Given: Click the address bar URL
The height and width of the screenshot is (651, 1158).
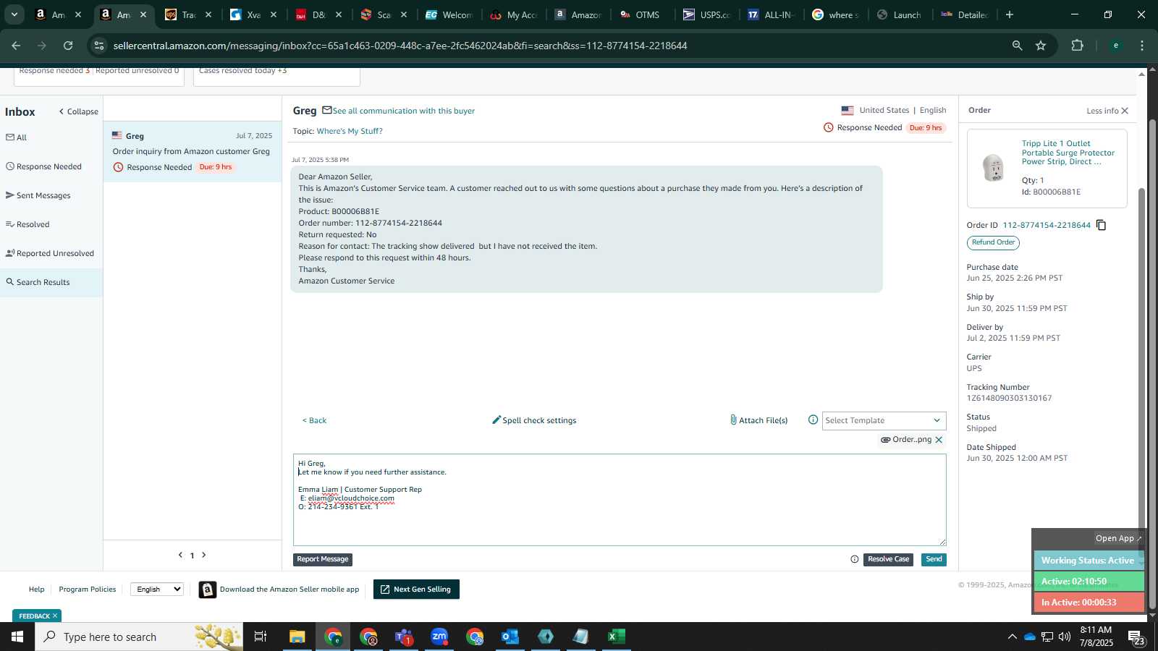Looking at the screenshot, I should coord(400,46).
